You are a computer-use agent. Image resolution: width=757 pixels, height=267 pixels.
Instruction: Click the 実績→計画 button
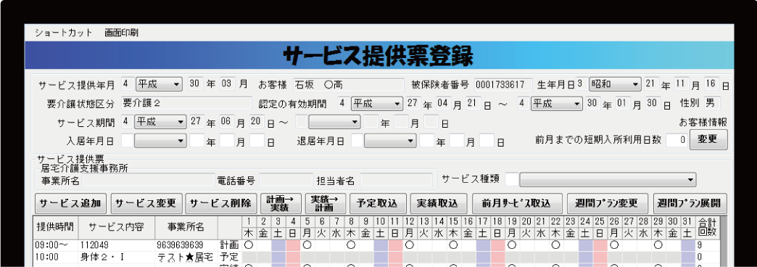326,203
